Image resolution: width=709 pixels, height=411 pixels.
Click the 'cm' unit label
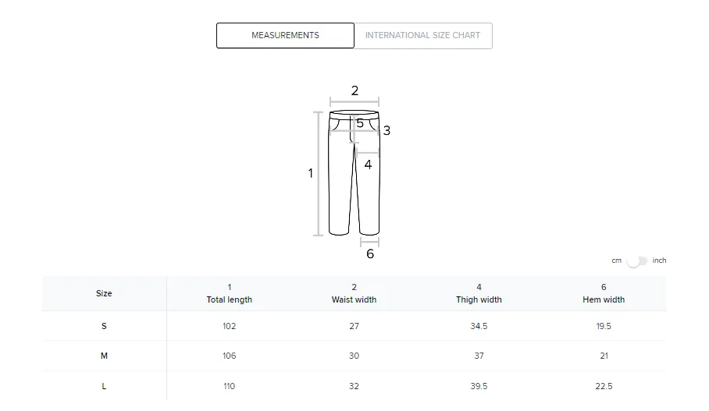tap(616, 260)
